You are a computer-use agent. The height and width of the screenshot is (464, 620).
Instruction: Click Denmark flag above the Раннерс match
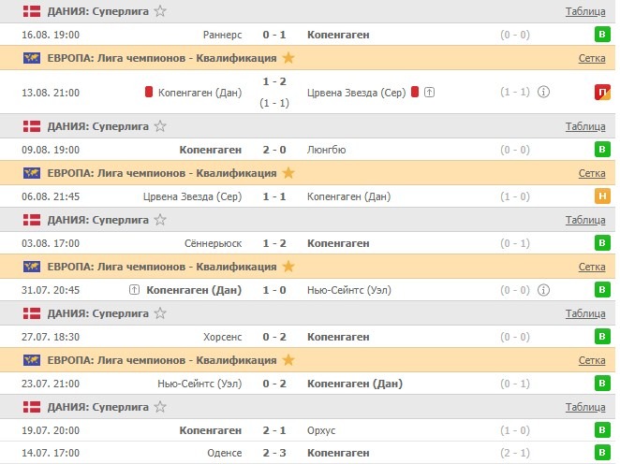point(31,11)
